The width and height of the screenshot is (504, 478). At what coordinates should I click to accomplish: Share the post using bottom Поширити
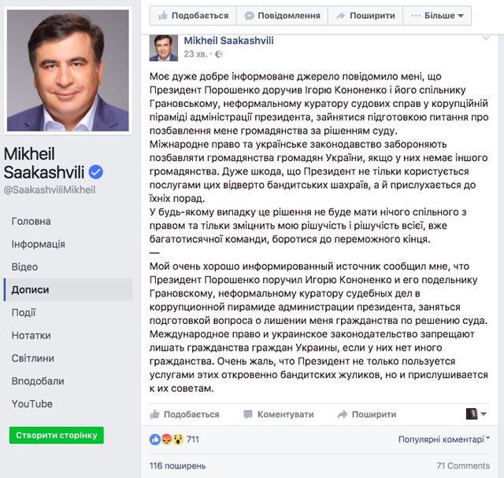[x=367, y=414]
